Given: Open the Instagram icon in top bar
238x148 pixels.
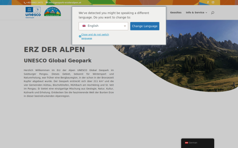Looking at the screenshot, I should (213, 2).
